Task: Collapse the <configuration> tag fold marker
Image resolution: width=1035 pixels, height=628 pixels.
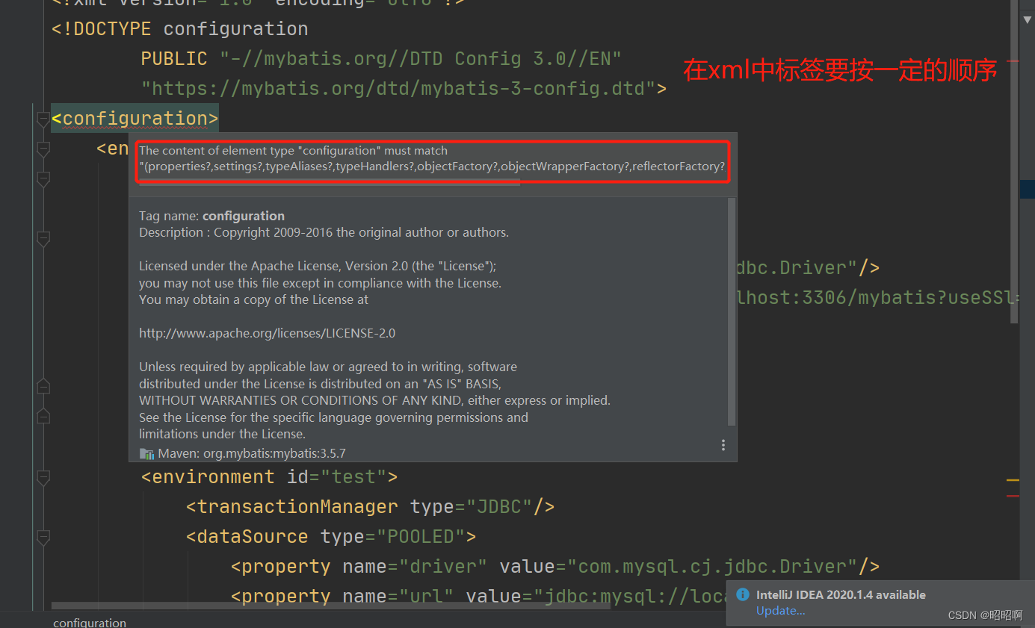Action: pyautogui.click(x=43, y=119)
